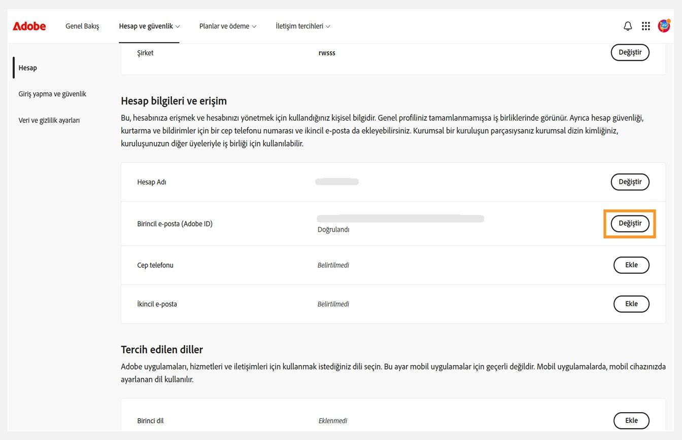682x440 pixels.
Task: Open Giriş yapma ve güvenlik settings
Action: [52, 94]
